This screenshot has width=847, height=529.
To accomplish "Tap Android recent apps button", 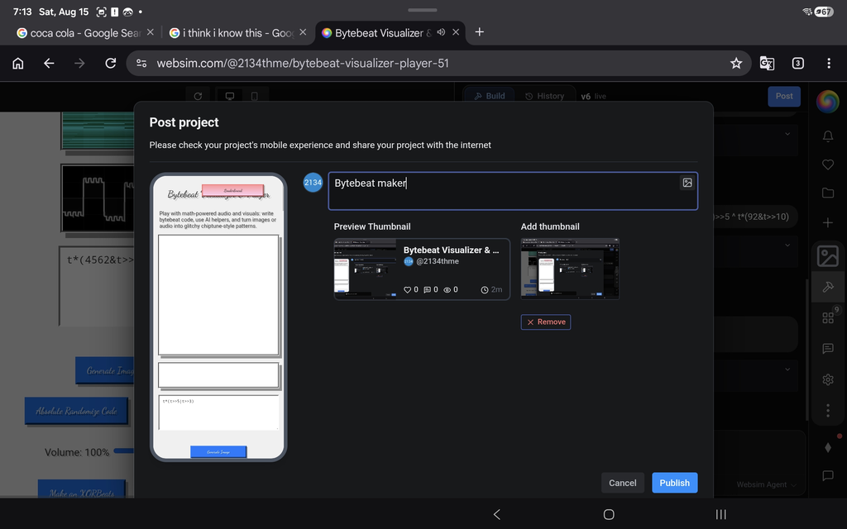I will coord(720,514).
